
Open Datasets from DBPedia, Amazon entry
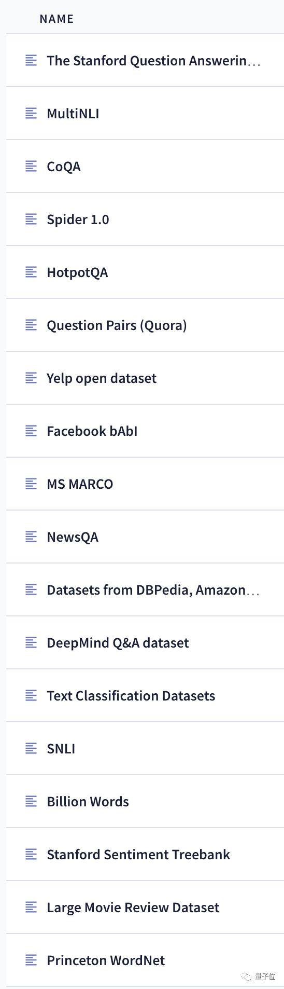click(x=145, y=590)
